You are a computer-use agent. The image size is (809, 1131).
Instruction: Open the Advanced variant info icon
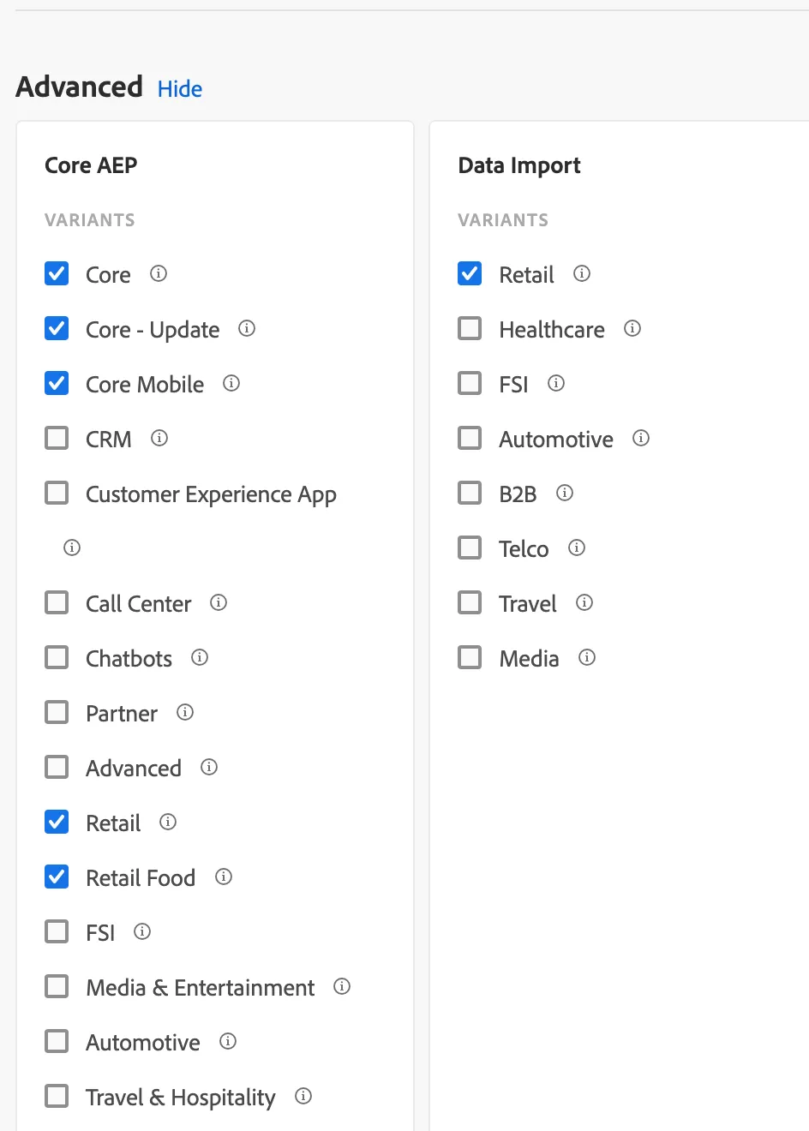209,767
